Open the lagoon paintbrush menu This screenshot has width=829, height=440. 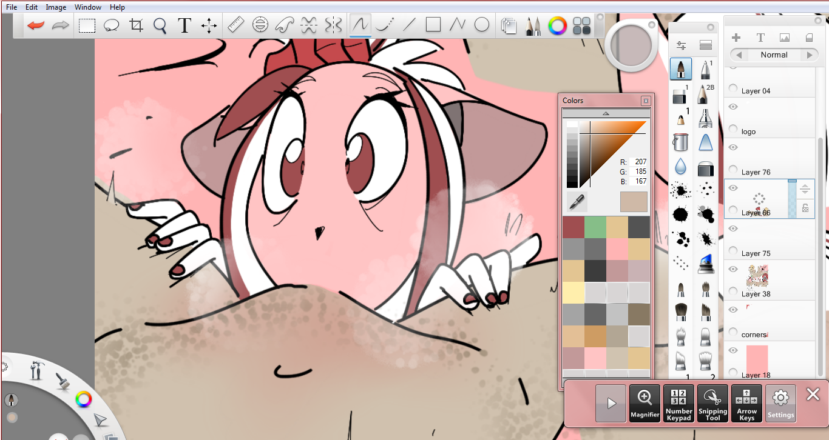[63, 381]
